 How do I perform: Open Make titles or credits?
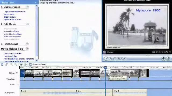pyautogui.click(x=12, y=37)
